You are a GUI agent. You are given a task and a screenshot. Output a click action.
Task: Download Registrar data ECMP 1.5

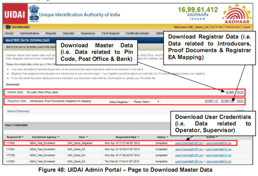[211, 101]
